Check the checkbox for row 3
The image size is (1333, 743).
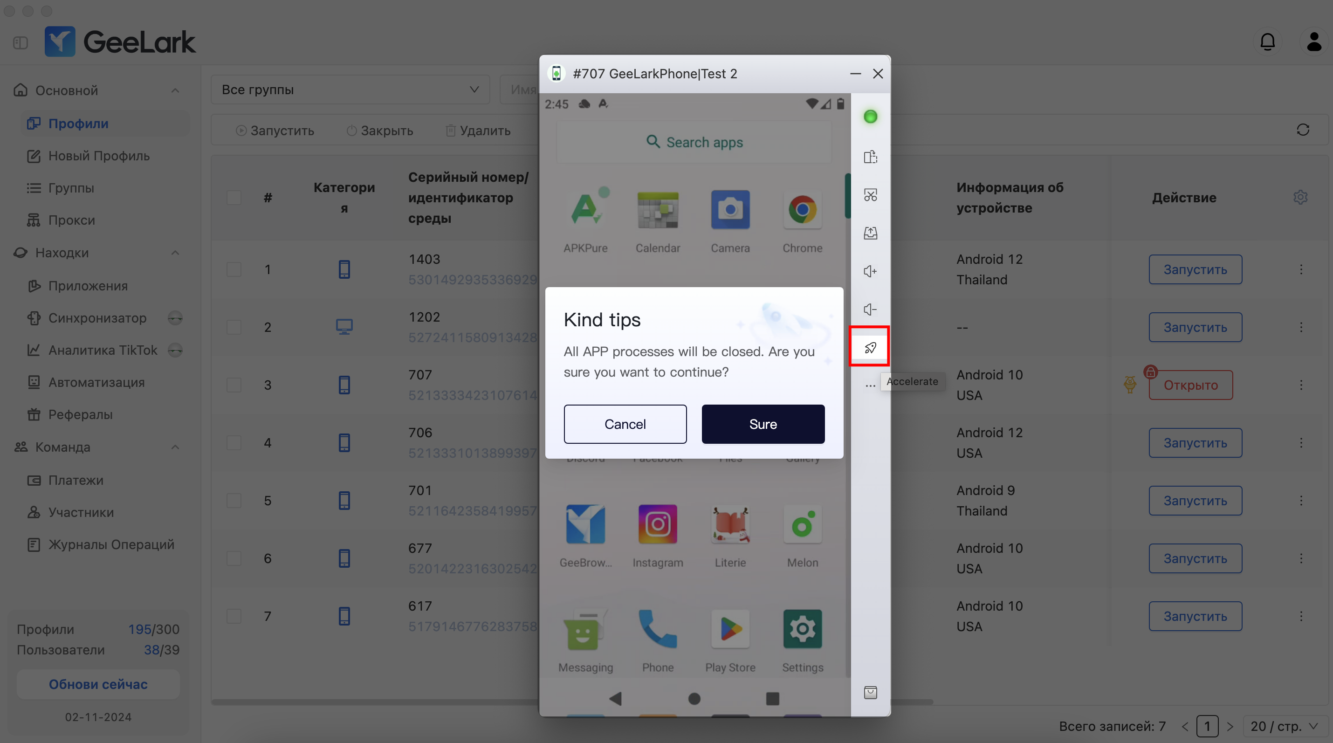(x=234, y=385)
